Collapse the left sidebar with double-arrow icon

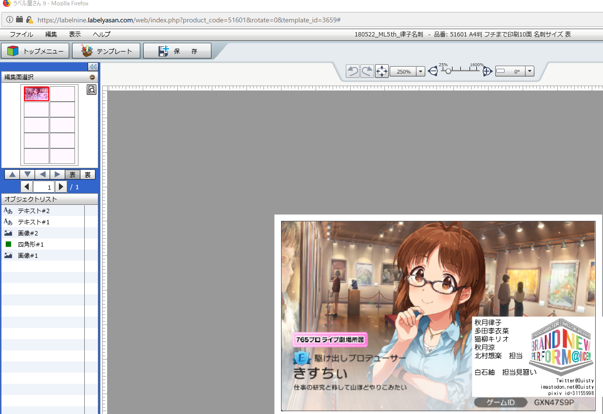coord(93,67)
